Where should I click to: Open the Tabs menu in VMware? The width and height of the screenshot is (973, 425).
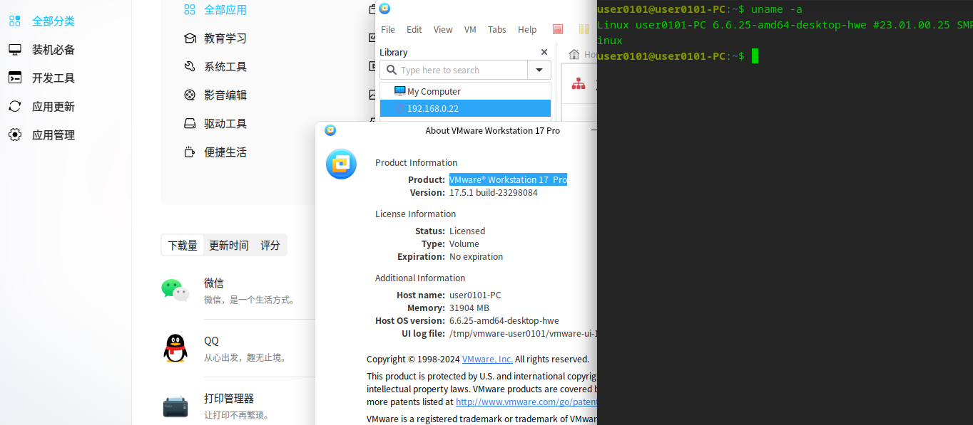[x=497, y=29]
